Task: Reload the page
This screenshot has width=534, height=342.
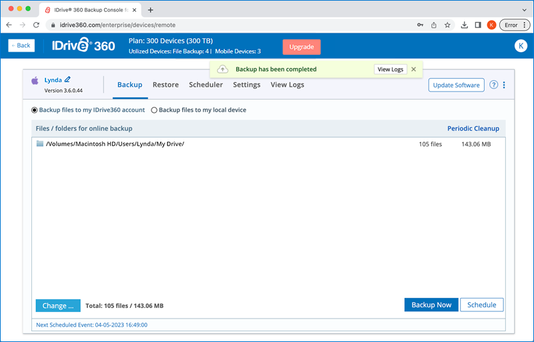Action: pos(36,25)
